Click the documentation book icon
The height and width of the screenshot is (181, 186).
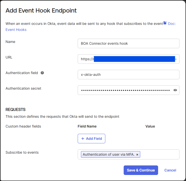click(x=165, y=23)
